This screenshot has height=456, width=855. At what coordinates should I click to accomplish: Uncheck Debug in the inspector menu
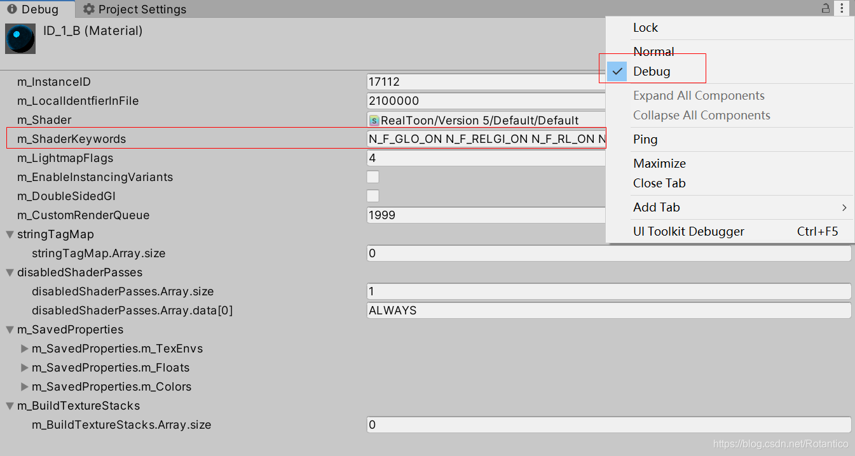[652, 71]
